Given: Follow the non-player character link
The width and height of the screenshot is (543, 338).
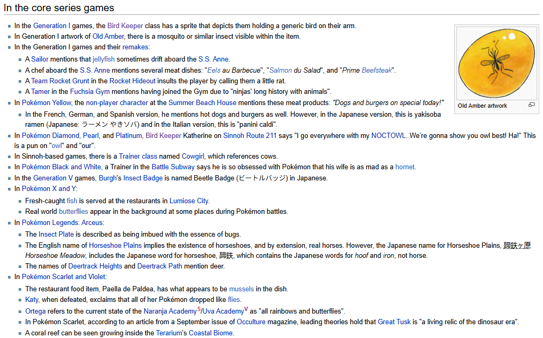Looking at the screenshot, I should 117,103.
